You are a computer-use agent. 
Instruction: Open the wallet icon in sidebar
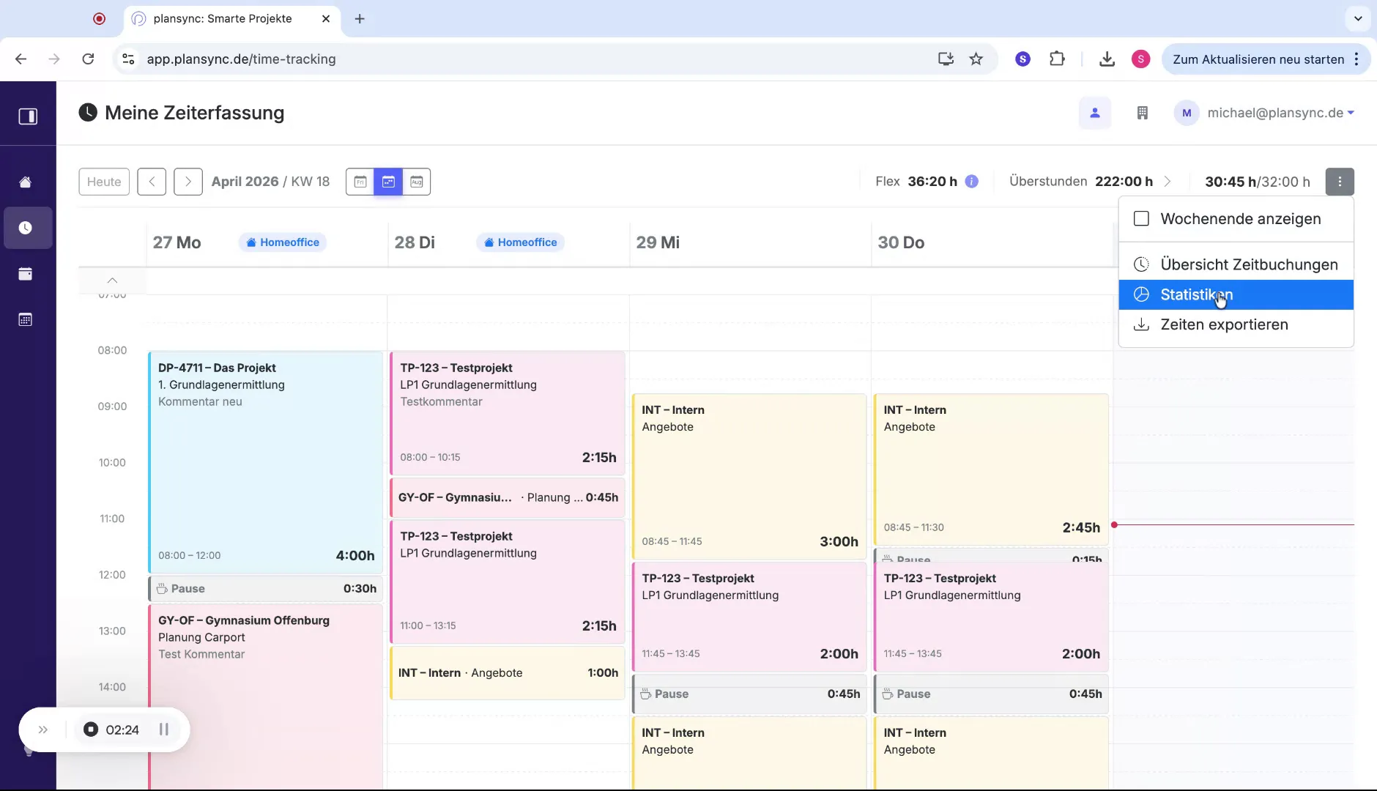point(25,274)
